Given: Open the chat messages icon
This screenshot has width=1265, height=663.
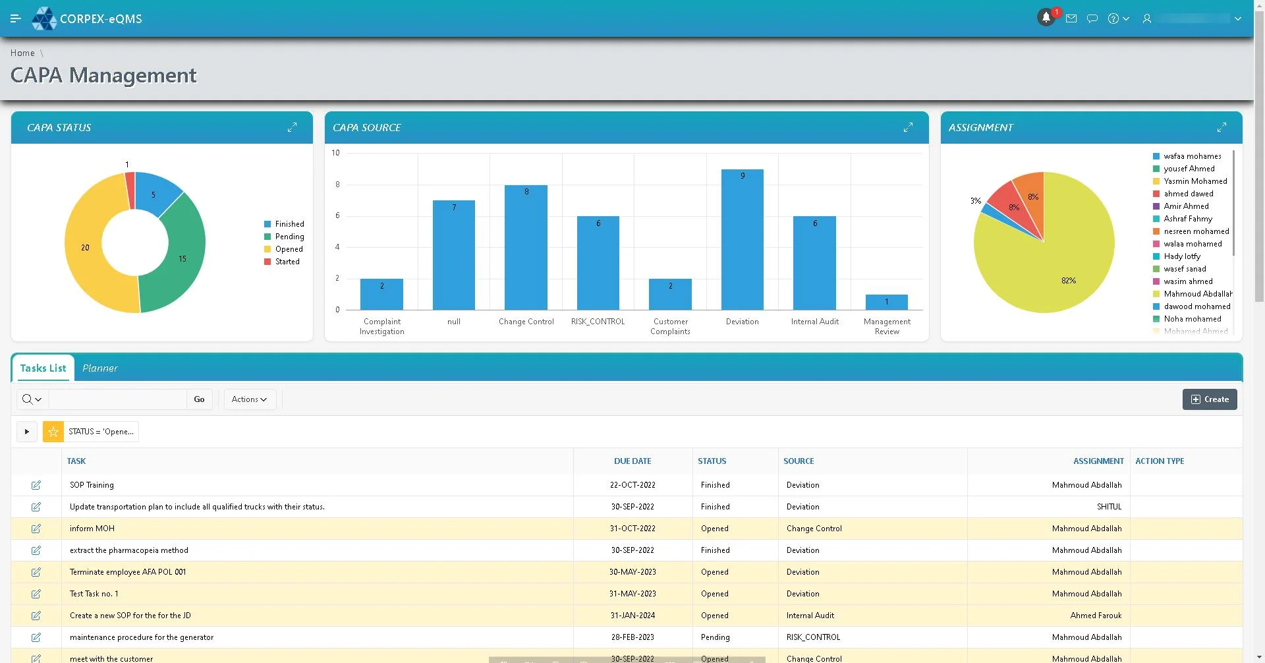Looking at the screenshot, I should (1092, 18).
